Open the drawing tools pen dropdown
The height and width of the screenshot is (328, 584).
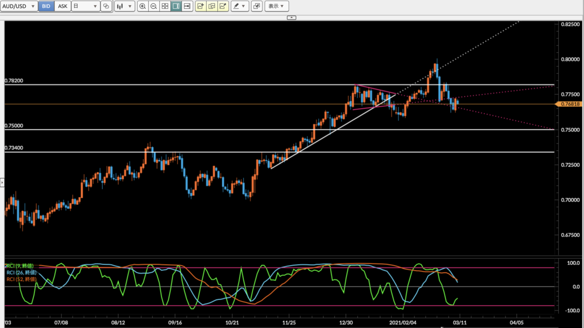(x=240, y=6)
